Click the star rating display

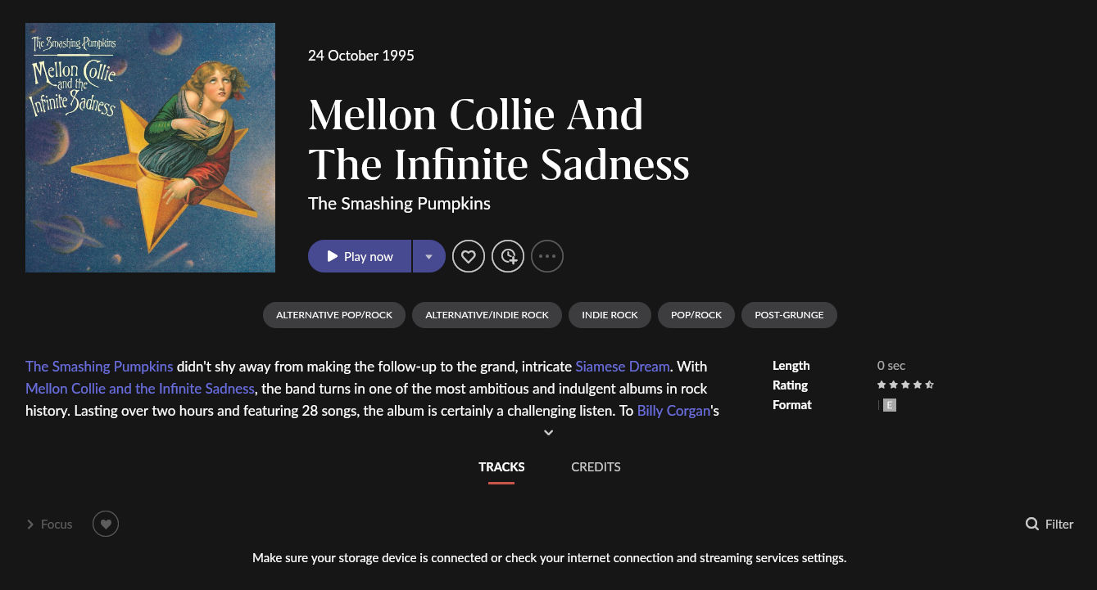tap(905, 385)
